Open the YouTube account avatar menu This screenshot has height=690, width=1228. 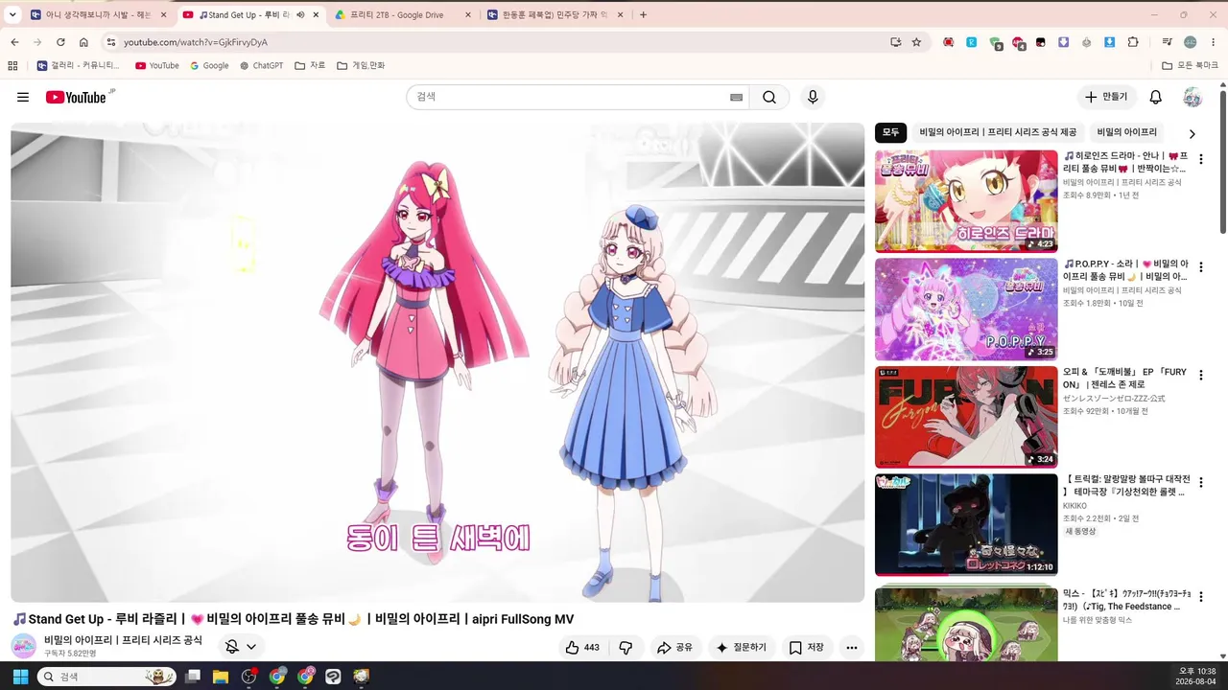1193,97
